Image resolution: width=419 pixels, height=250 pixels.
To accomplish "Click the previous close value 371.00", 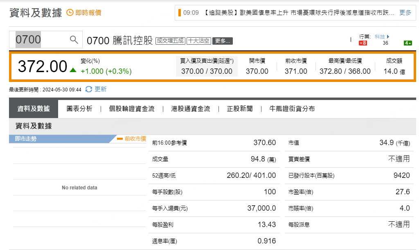I will [296, 71].
